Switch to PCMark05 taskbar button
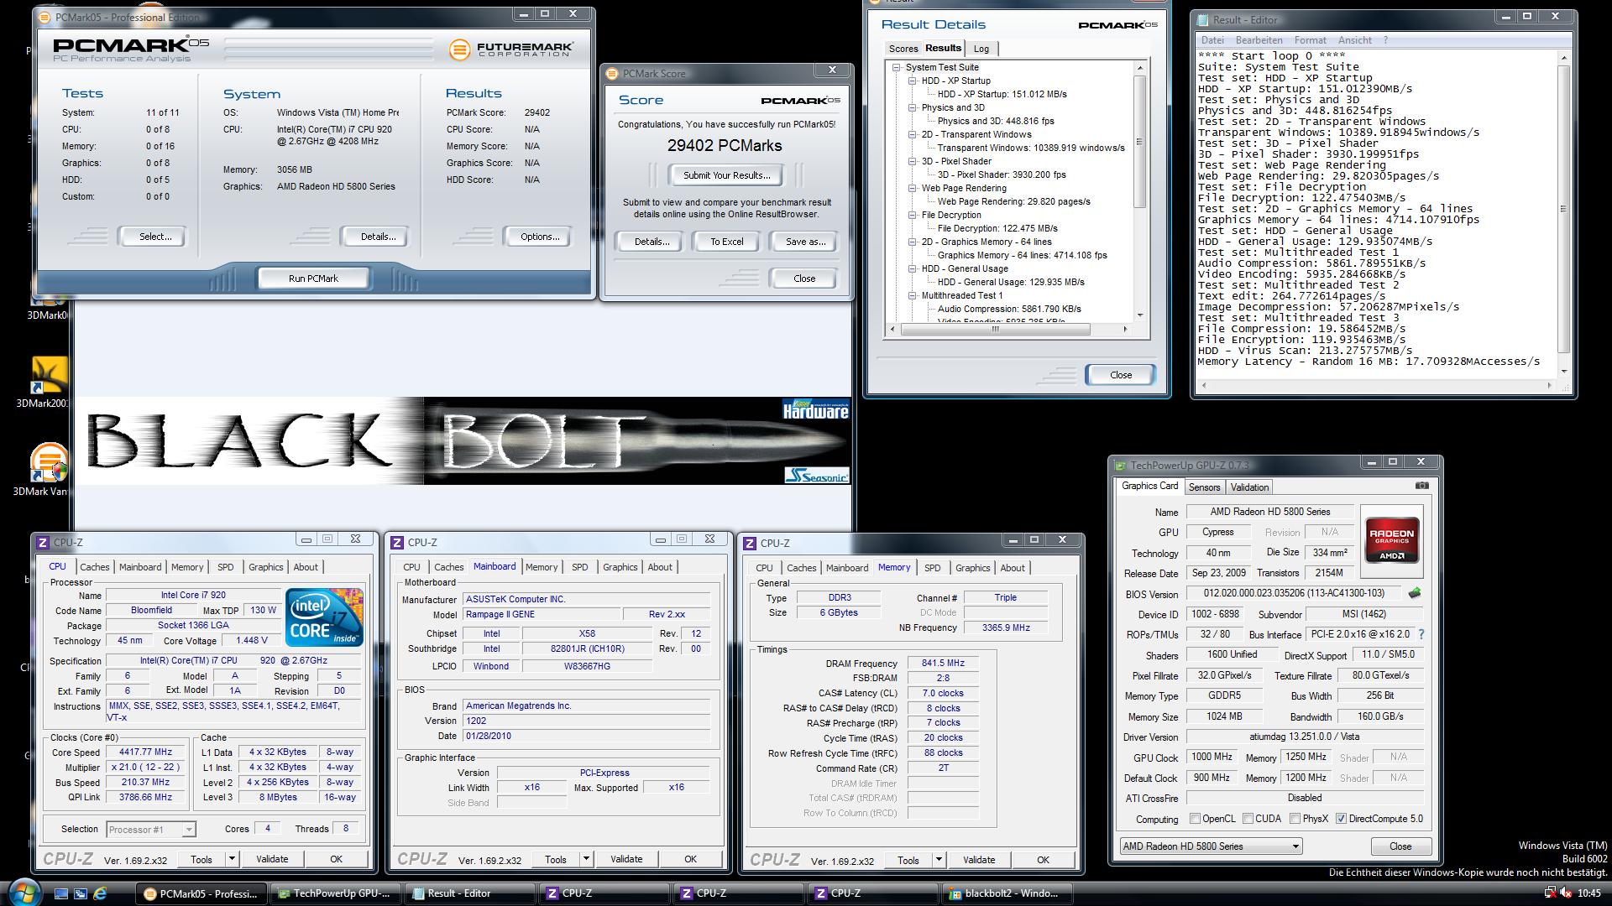The width and height of the screenshot is (1612, 906). (201, 893)
